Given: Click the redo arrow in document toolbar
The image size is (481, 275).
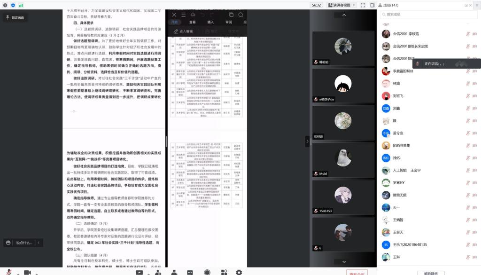Looking at the screenshot, I should point(212,15).
